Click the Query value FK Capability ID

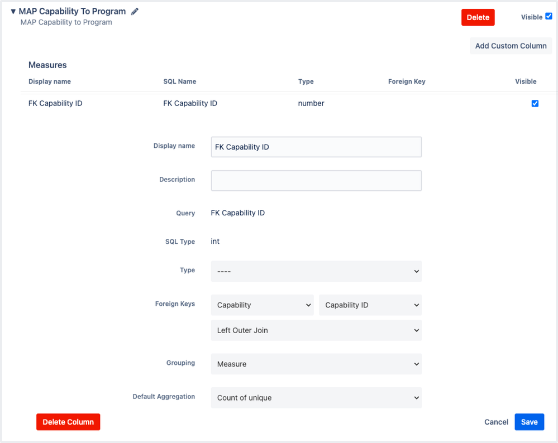238,213
